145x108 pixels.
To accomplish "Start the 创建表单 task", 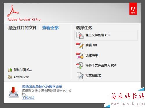I will (92, 55).
